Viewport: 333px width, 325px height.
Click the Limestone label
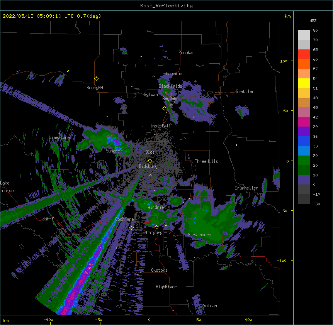click(x=59, y=138)
